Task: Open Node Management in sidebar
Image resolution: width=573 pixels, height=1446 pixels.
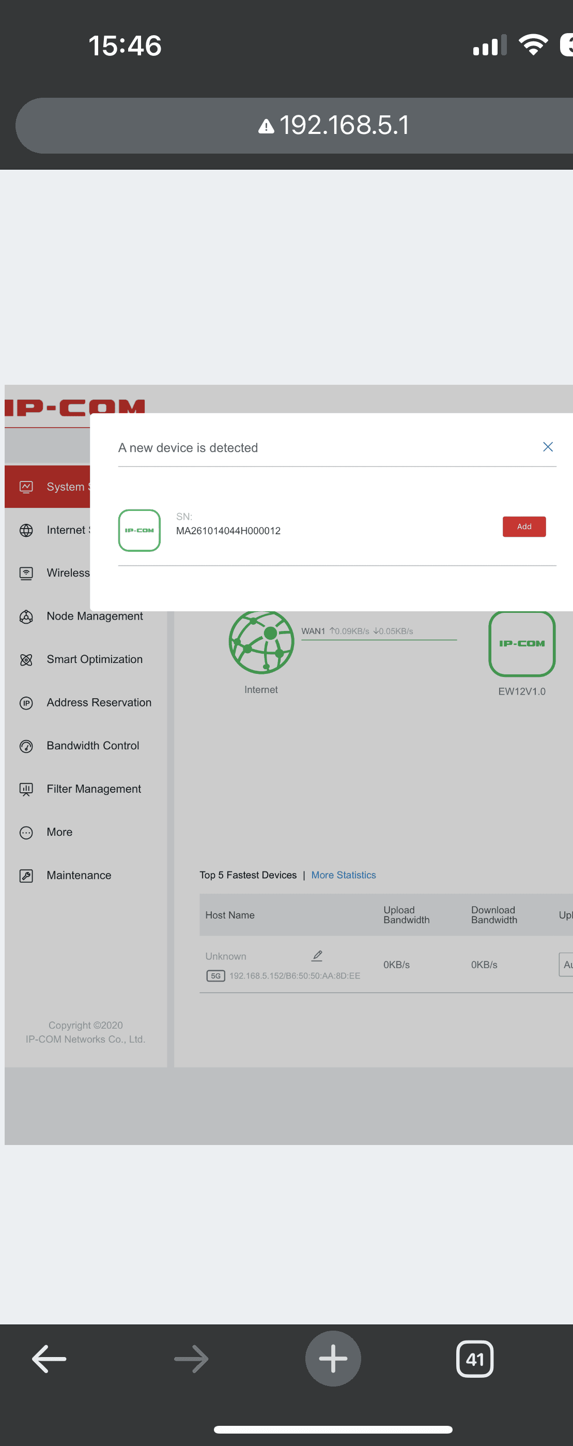Action: tap(85, 616)
